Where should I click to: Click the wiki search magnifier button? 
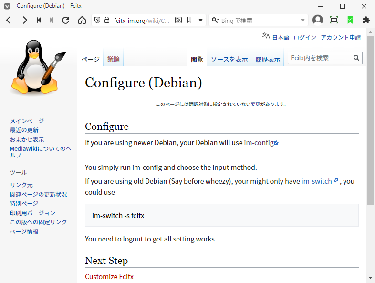[356, 58]
